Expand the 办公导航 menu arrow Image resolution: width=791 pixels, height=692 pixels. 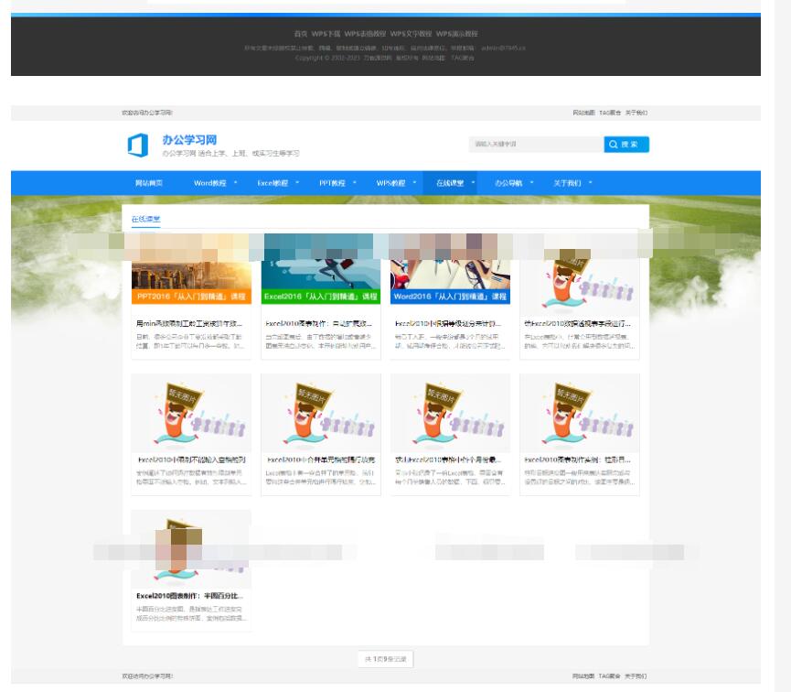pos(533,183)
